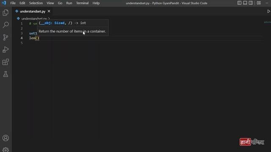Click line number 1 in gutter
This screenshot has width=271, height=152.
(x=22, y=24)
